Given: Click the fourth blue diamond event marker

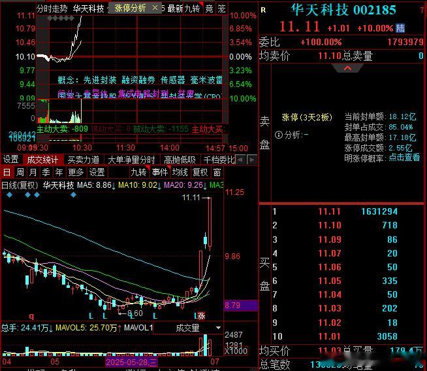Looking at the screenshot, I should tap(74, 195).
